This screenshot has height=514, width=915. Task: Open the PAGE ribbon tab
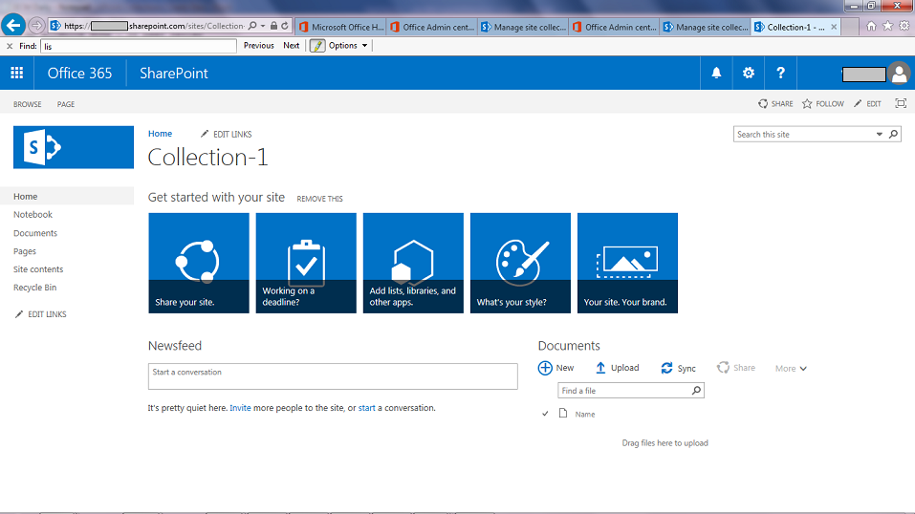pyautogui.click(x=66, y=104)
